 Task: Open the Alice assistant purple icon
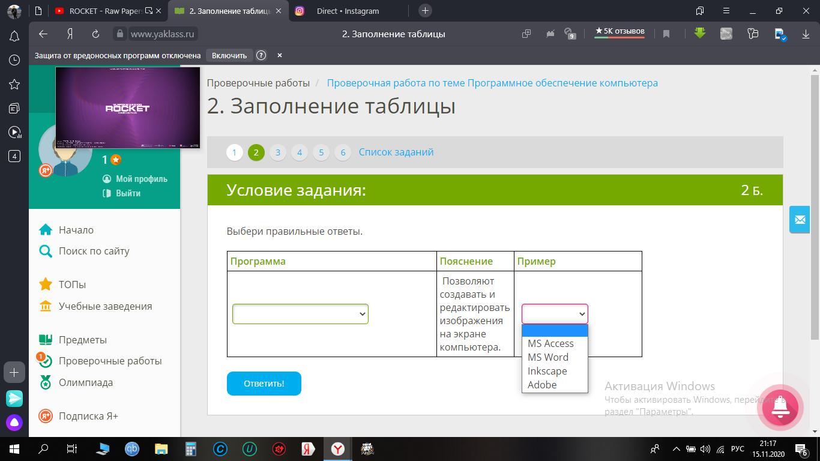(14, 423)
